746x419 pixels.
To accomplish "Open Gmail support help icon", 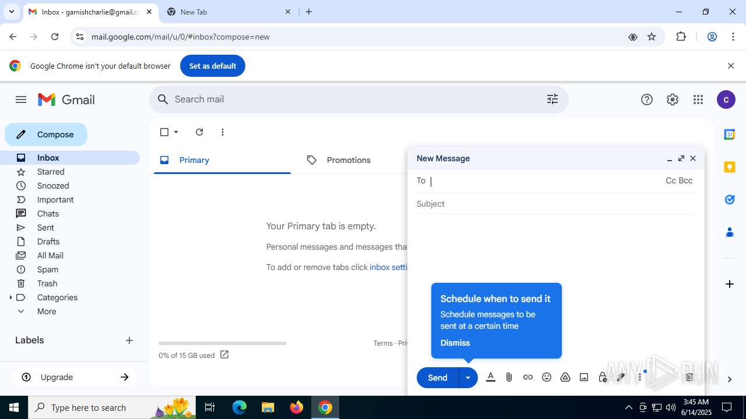I will 647,100.
